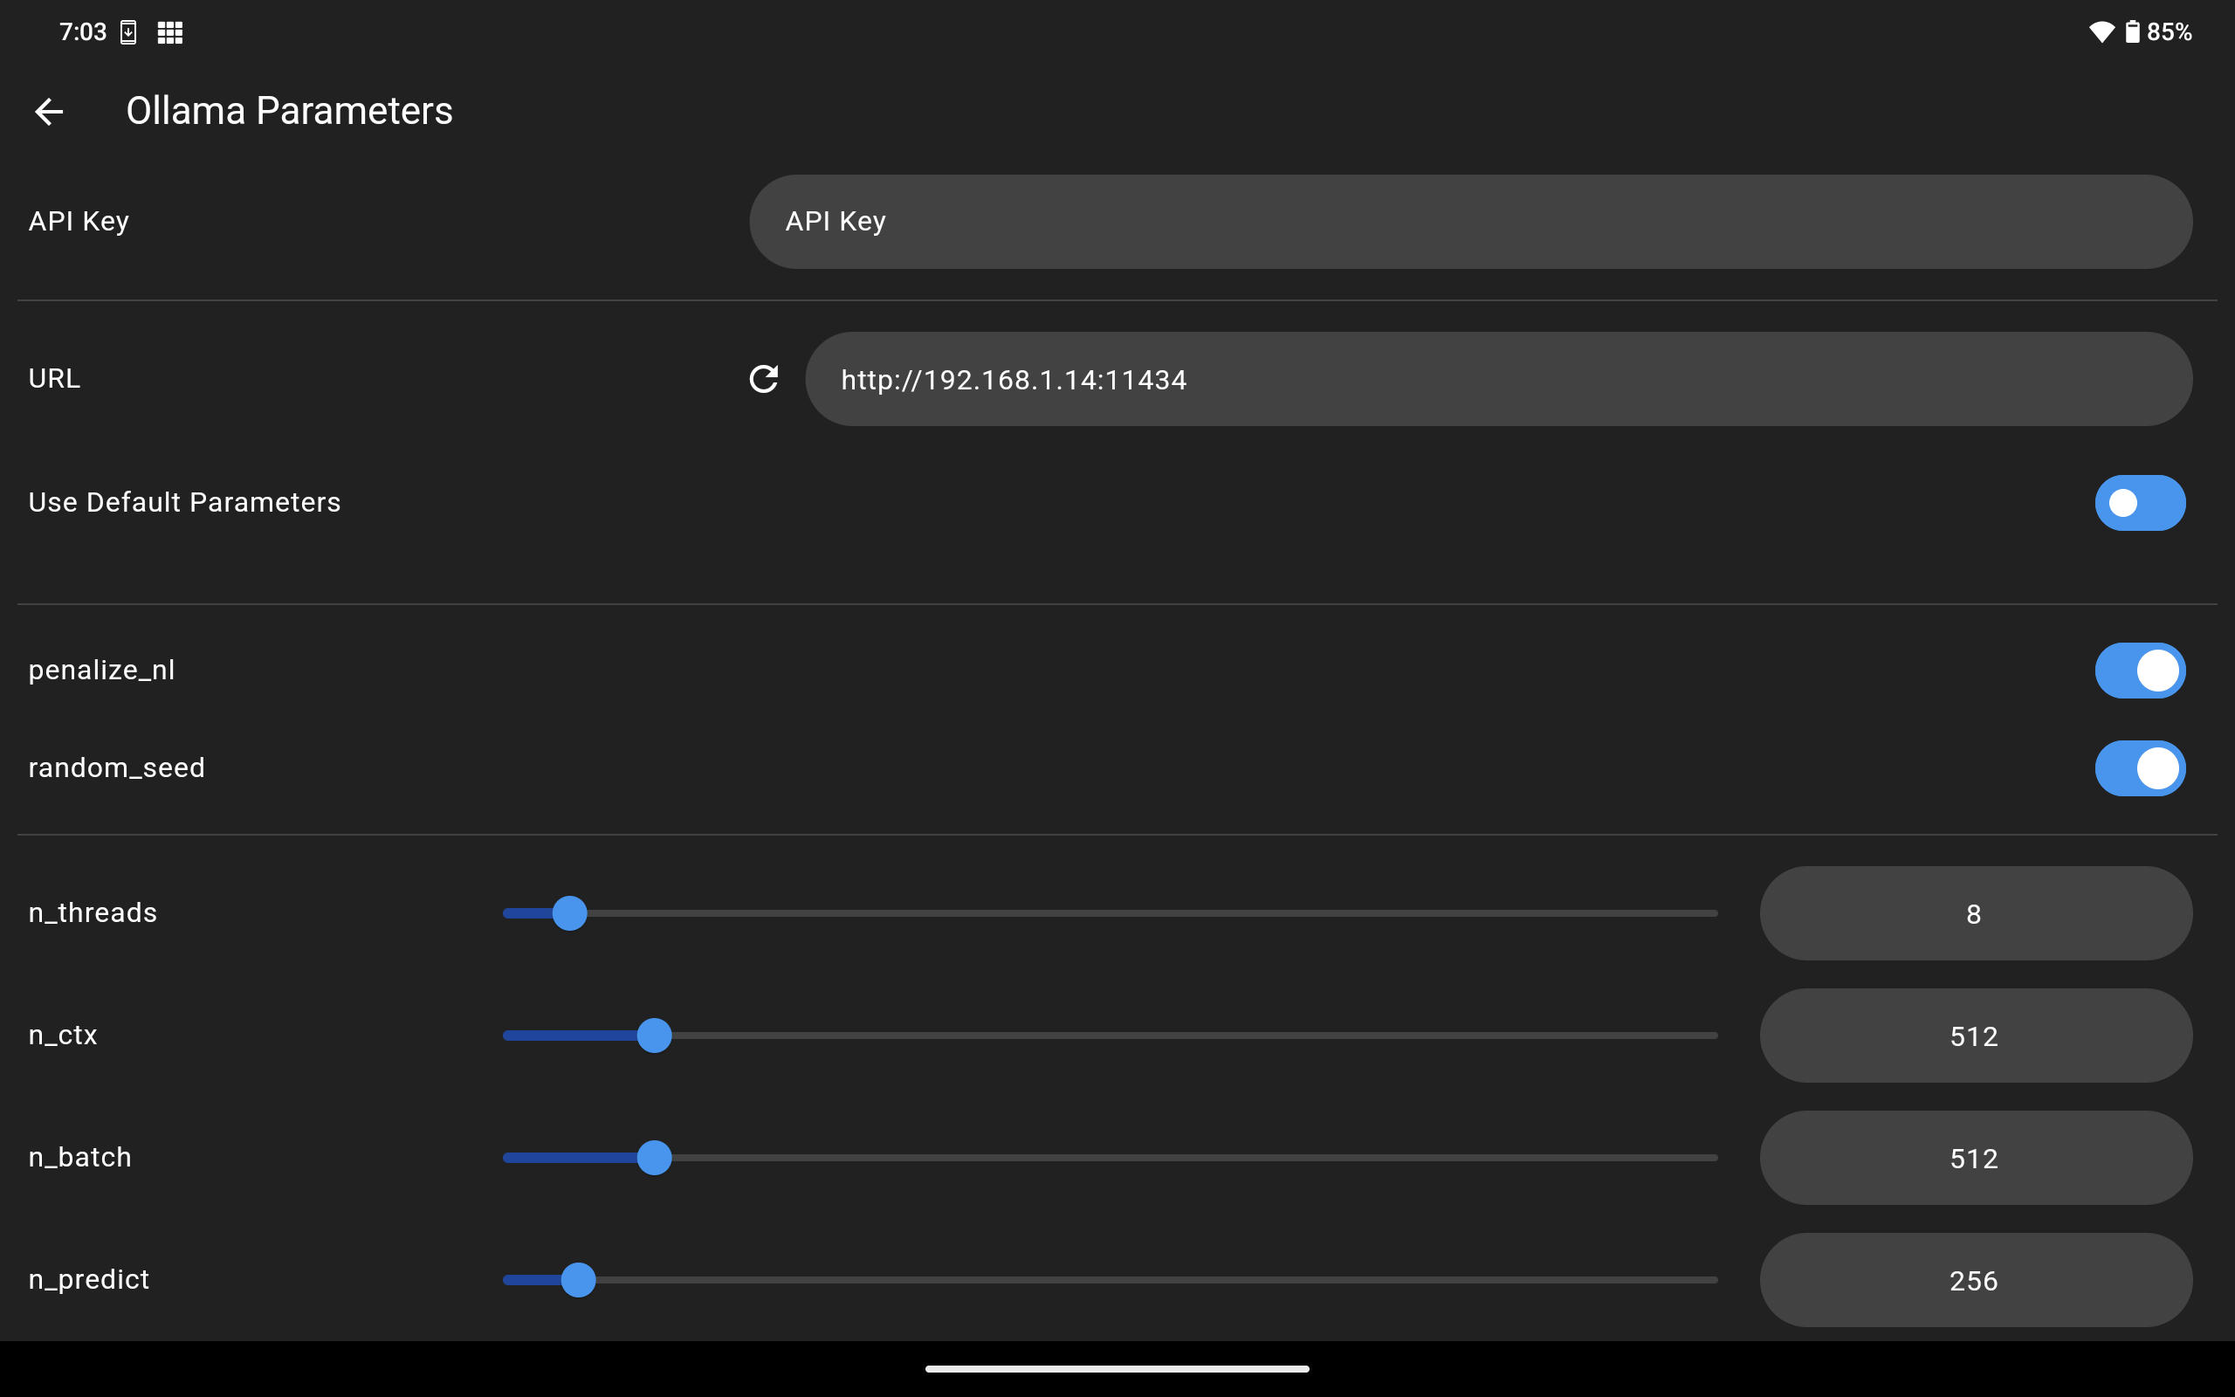Select the n_batch value box
Screen dimensions: 2235x1397
(1975, 1158)
